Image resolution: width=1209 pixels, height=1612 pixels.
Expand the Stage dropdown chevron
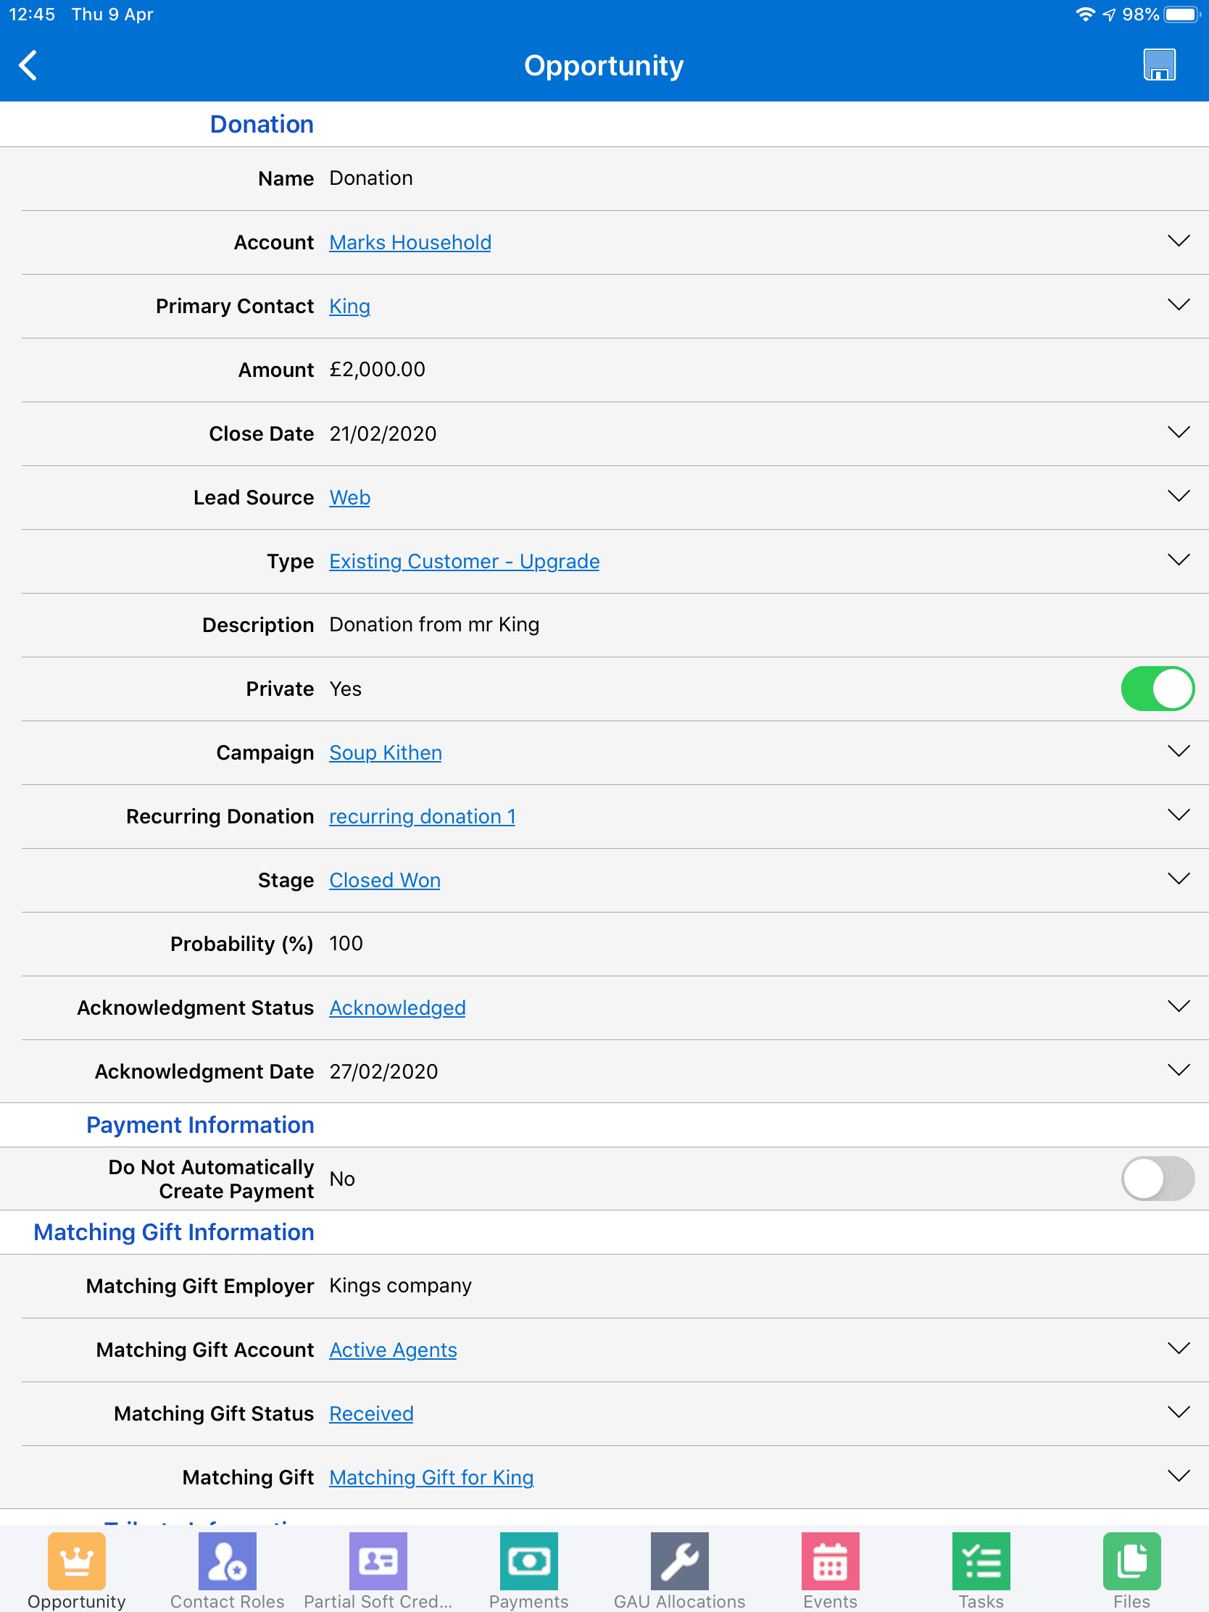pyautogui.click(x=1178, y=879)
